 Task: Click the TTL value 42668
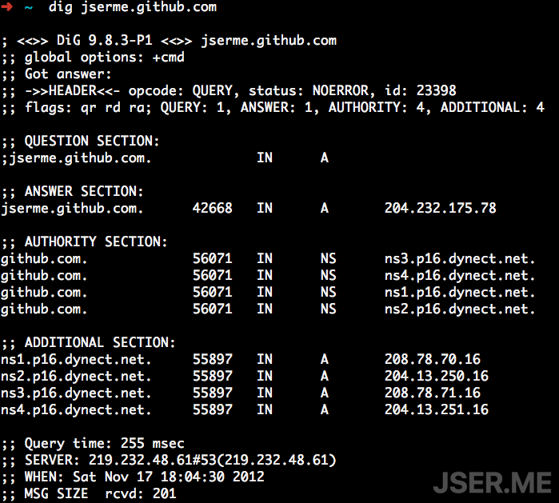[212, 209]
